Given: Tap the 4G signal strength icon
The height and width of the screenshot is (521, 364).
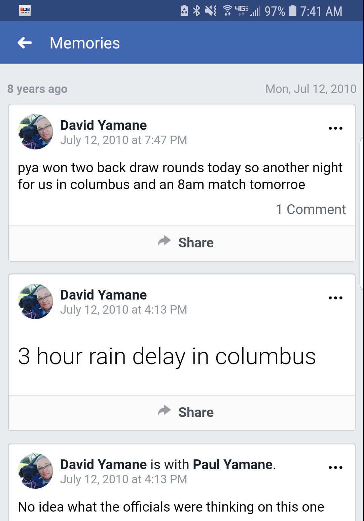Looking at the screenshot, I should [247, 11].
